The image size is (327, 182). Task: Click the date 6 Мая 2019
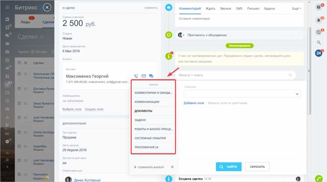pyautogui.click(x=71, y=51)
